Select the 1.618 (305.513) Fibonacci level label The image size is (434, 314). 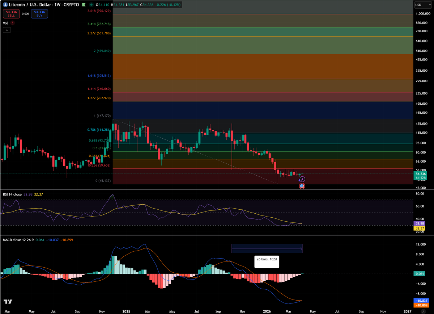pos(99,76)
